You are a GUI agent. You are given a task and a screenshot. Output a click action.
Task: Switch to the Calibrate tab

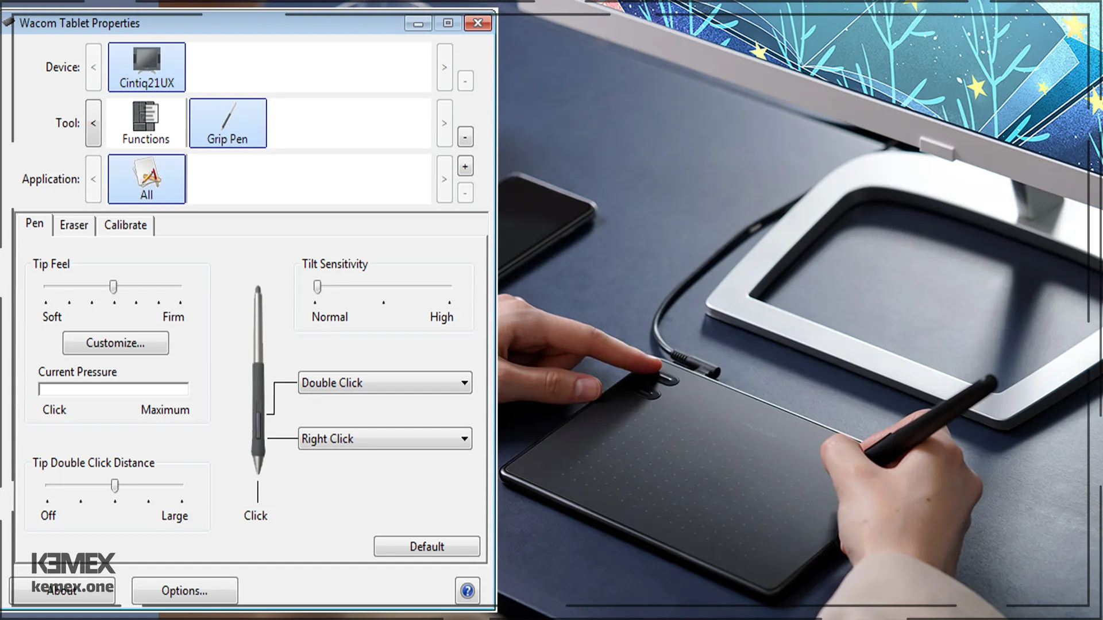[x=125, y=225]
